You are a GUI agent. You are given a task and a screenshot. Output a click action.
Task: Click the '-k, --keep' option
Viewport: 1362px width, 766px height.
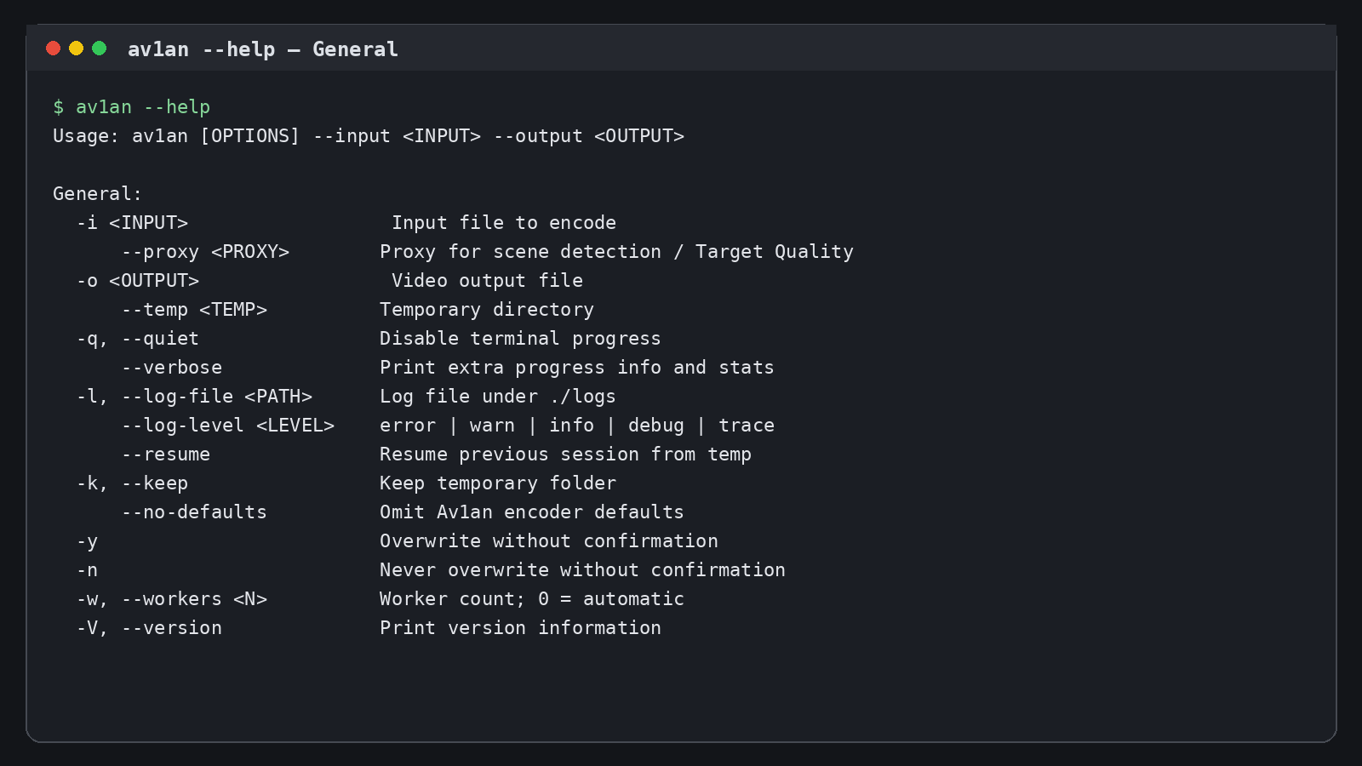tap(132, 483)
